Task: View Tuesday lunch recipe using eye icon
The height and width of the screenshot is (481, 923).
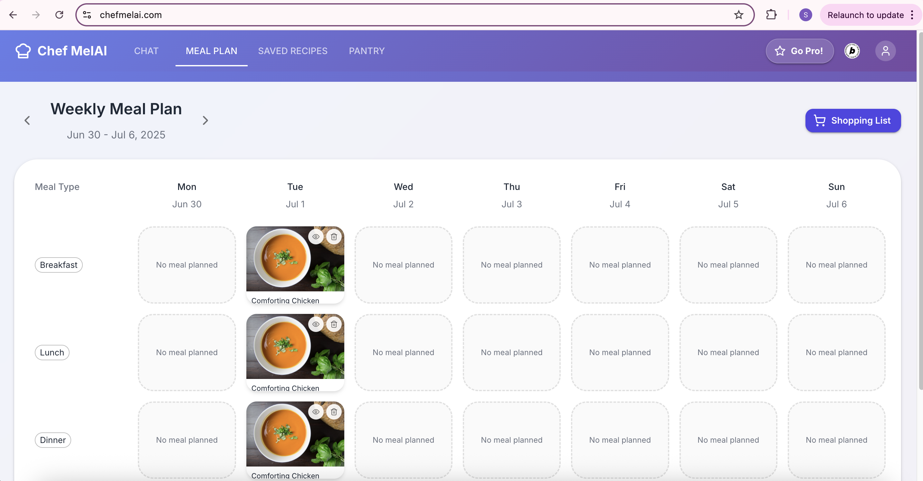Action: click(316, 324)
